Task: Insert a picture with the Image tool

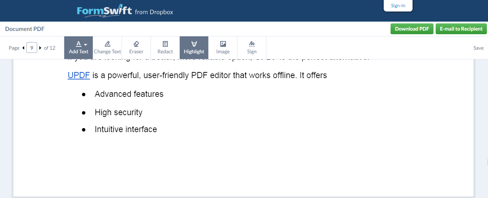Action: pos(223,48)
